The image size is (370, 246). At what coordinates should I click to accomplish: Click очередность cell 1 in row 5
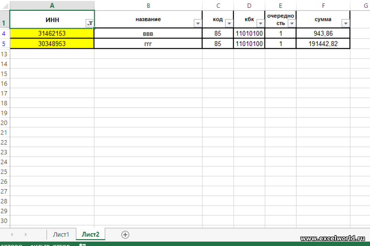(281, 44)
